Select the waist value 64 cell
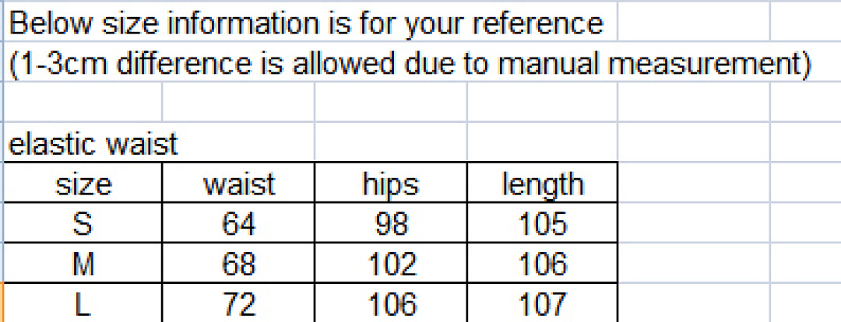 (238, 222)
